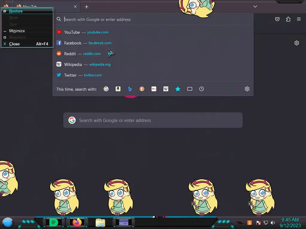Viewport: 306px width, 229px height.
Task: Close the New Tab tab
Action: coord(75,7)
